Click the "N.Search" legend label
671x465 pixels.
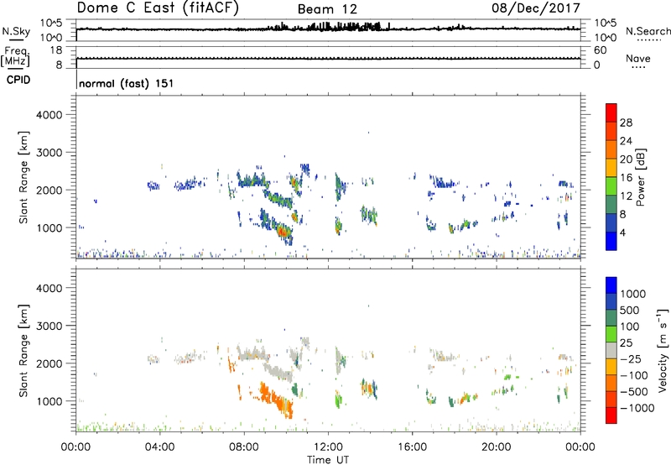point(648,31)
